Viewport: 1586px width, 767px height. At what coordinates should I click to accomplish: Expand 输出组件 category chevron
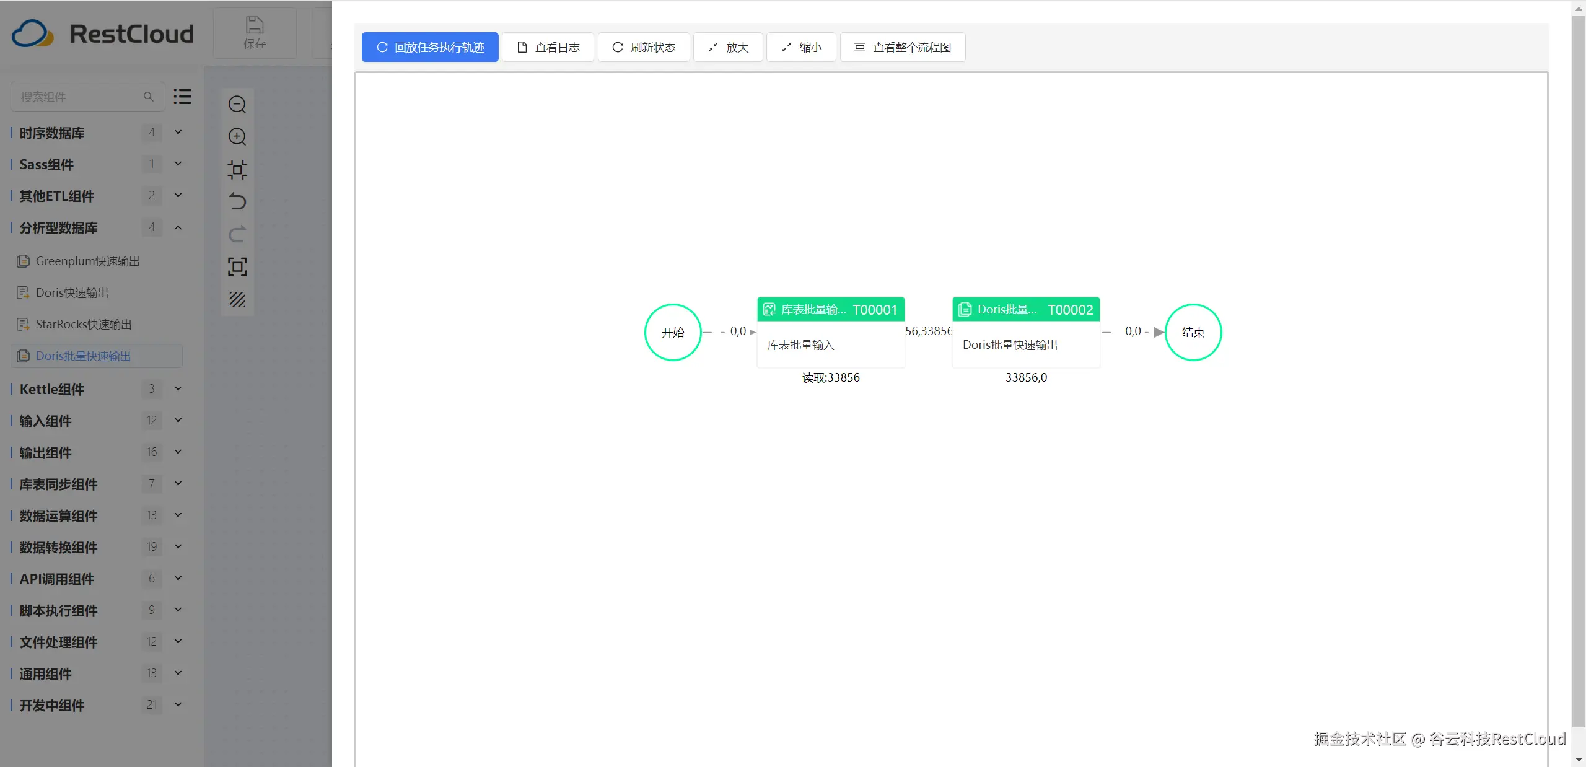pyautogui.click(x=178, y=452)
